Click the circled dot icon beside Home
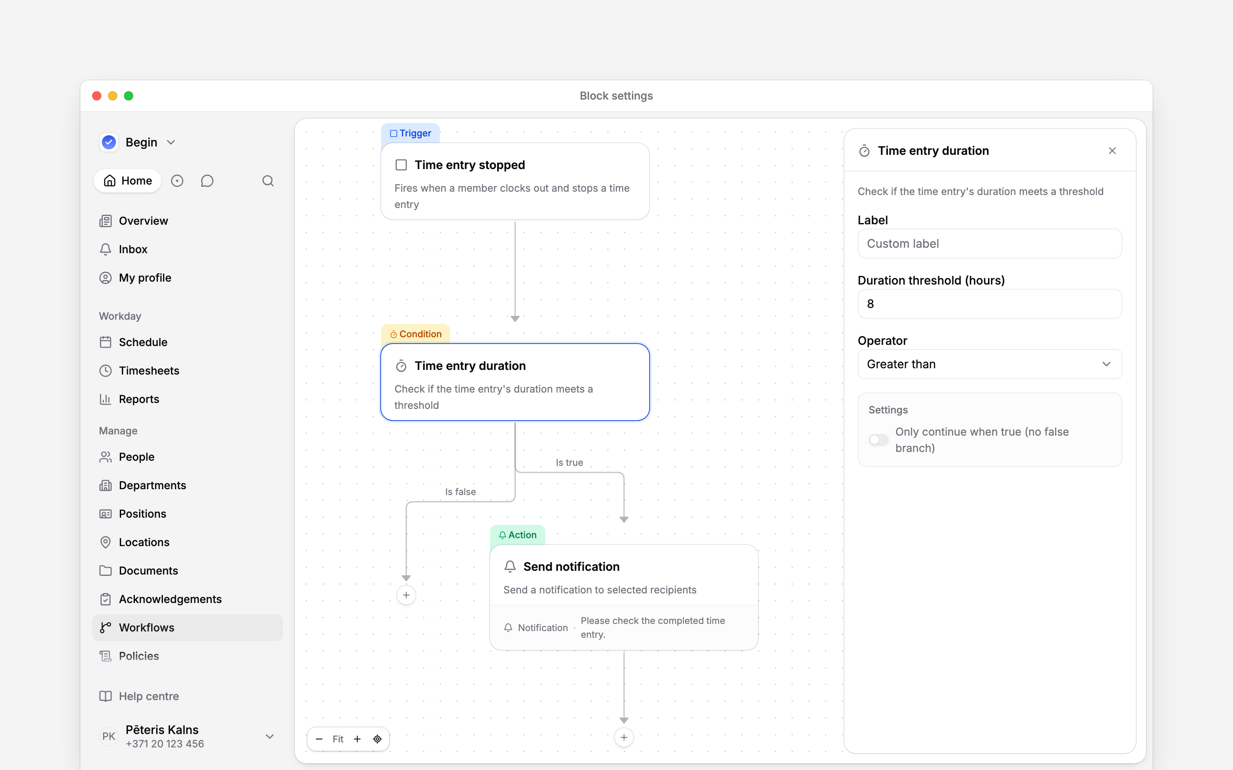The image size is (1233, 770). click(177, 181)
